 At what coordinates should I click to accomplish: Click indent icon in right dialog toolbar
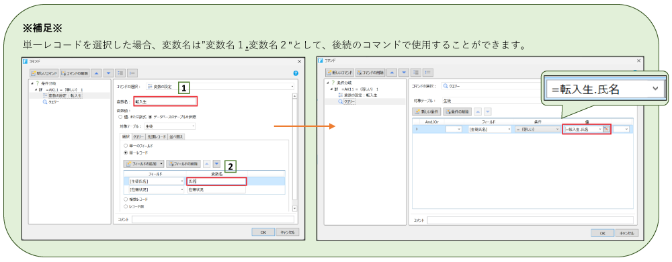pyautogui.click(x=416, y=73)
